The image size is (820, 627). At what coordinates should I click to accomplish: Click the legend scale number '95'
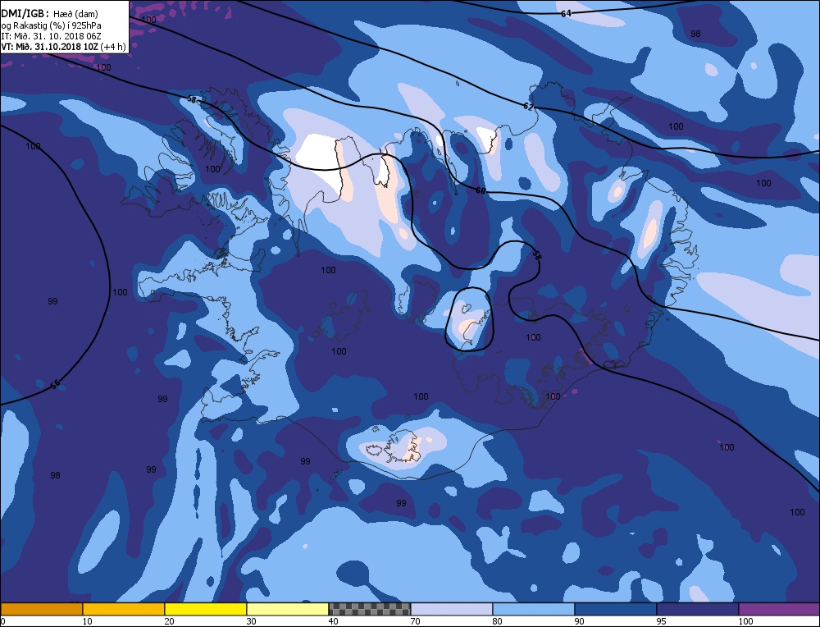click(x=662, y=621)
